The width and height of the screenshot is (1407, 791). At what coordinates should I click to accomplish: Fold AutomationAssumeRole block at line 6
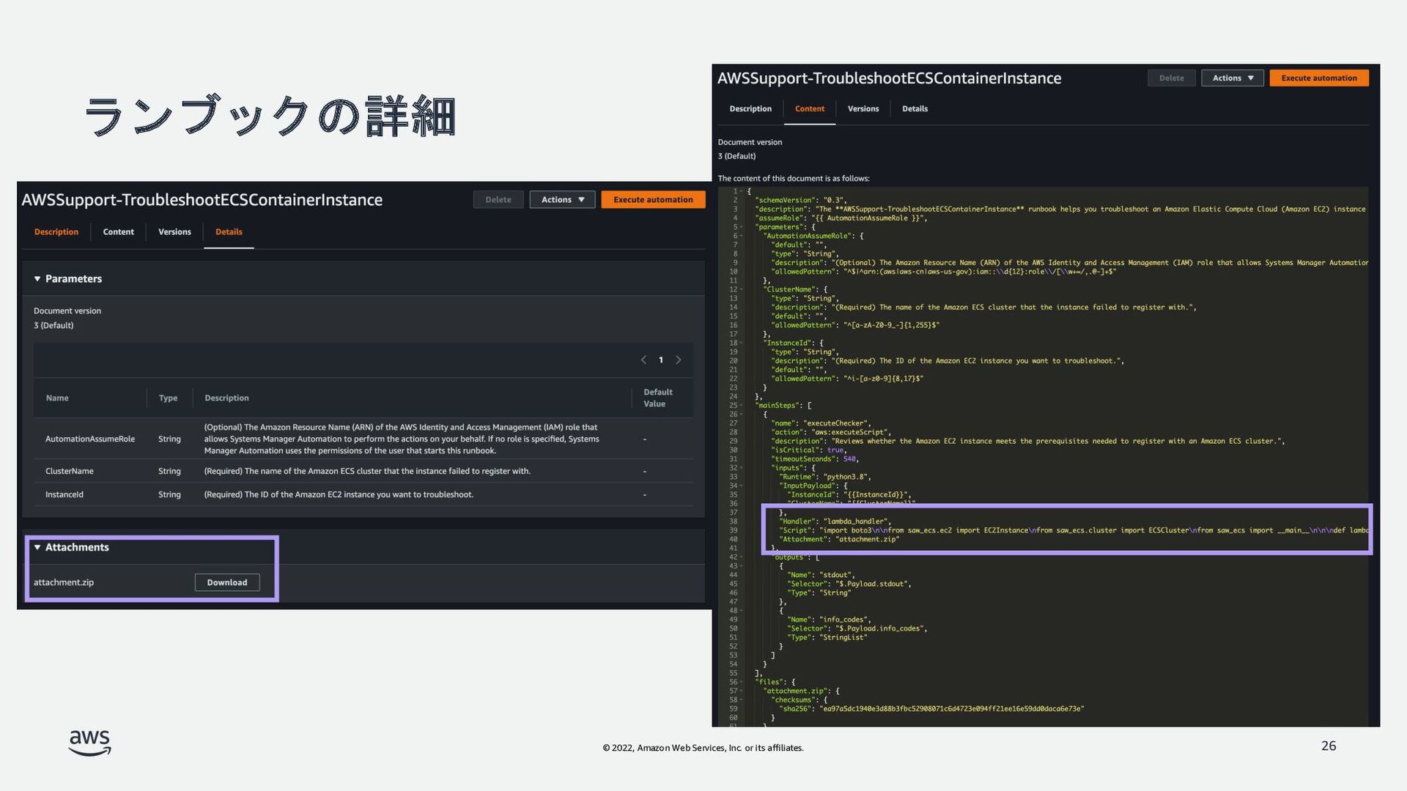point(742,236)
